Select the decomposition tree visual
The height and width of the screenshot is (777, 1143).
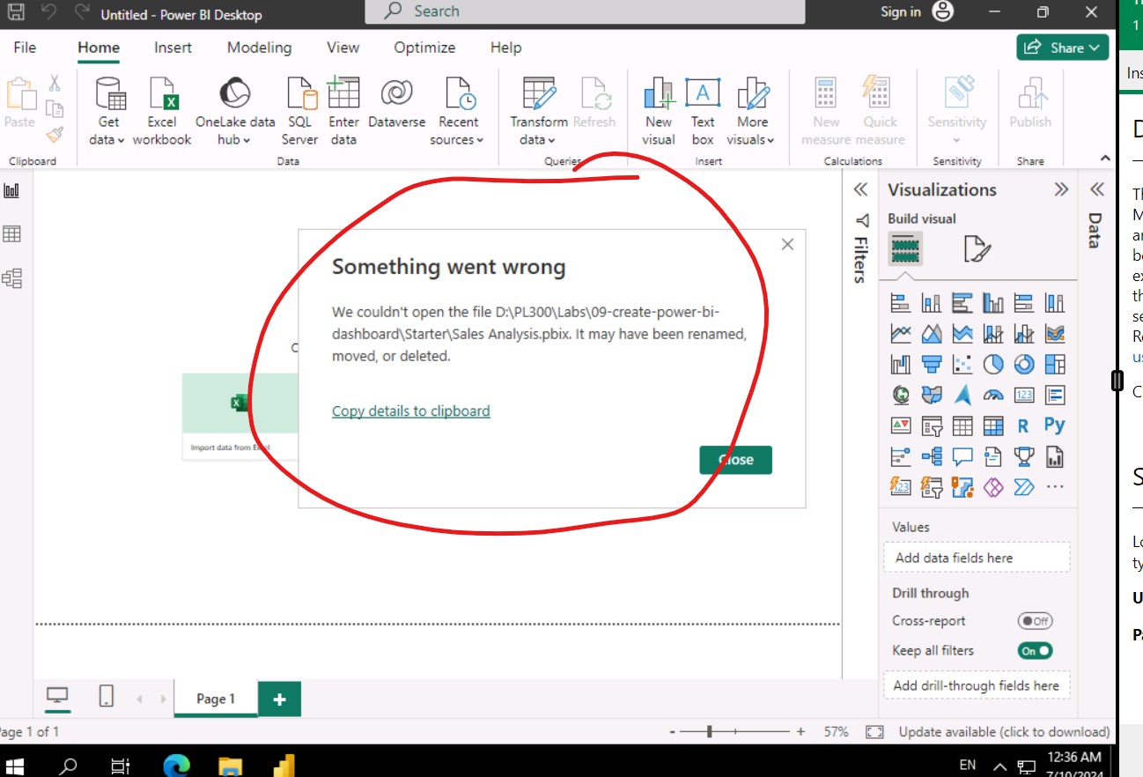pyautogui.click(x=932, y=456)
